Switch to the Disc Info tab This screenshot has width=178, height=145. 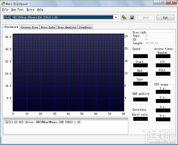[48, 27]
